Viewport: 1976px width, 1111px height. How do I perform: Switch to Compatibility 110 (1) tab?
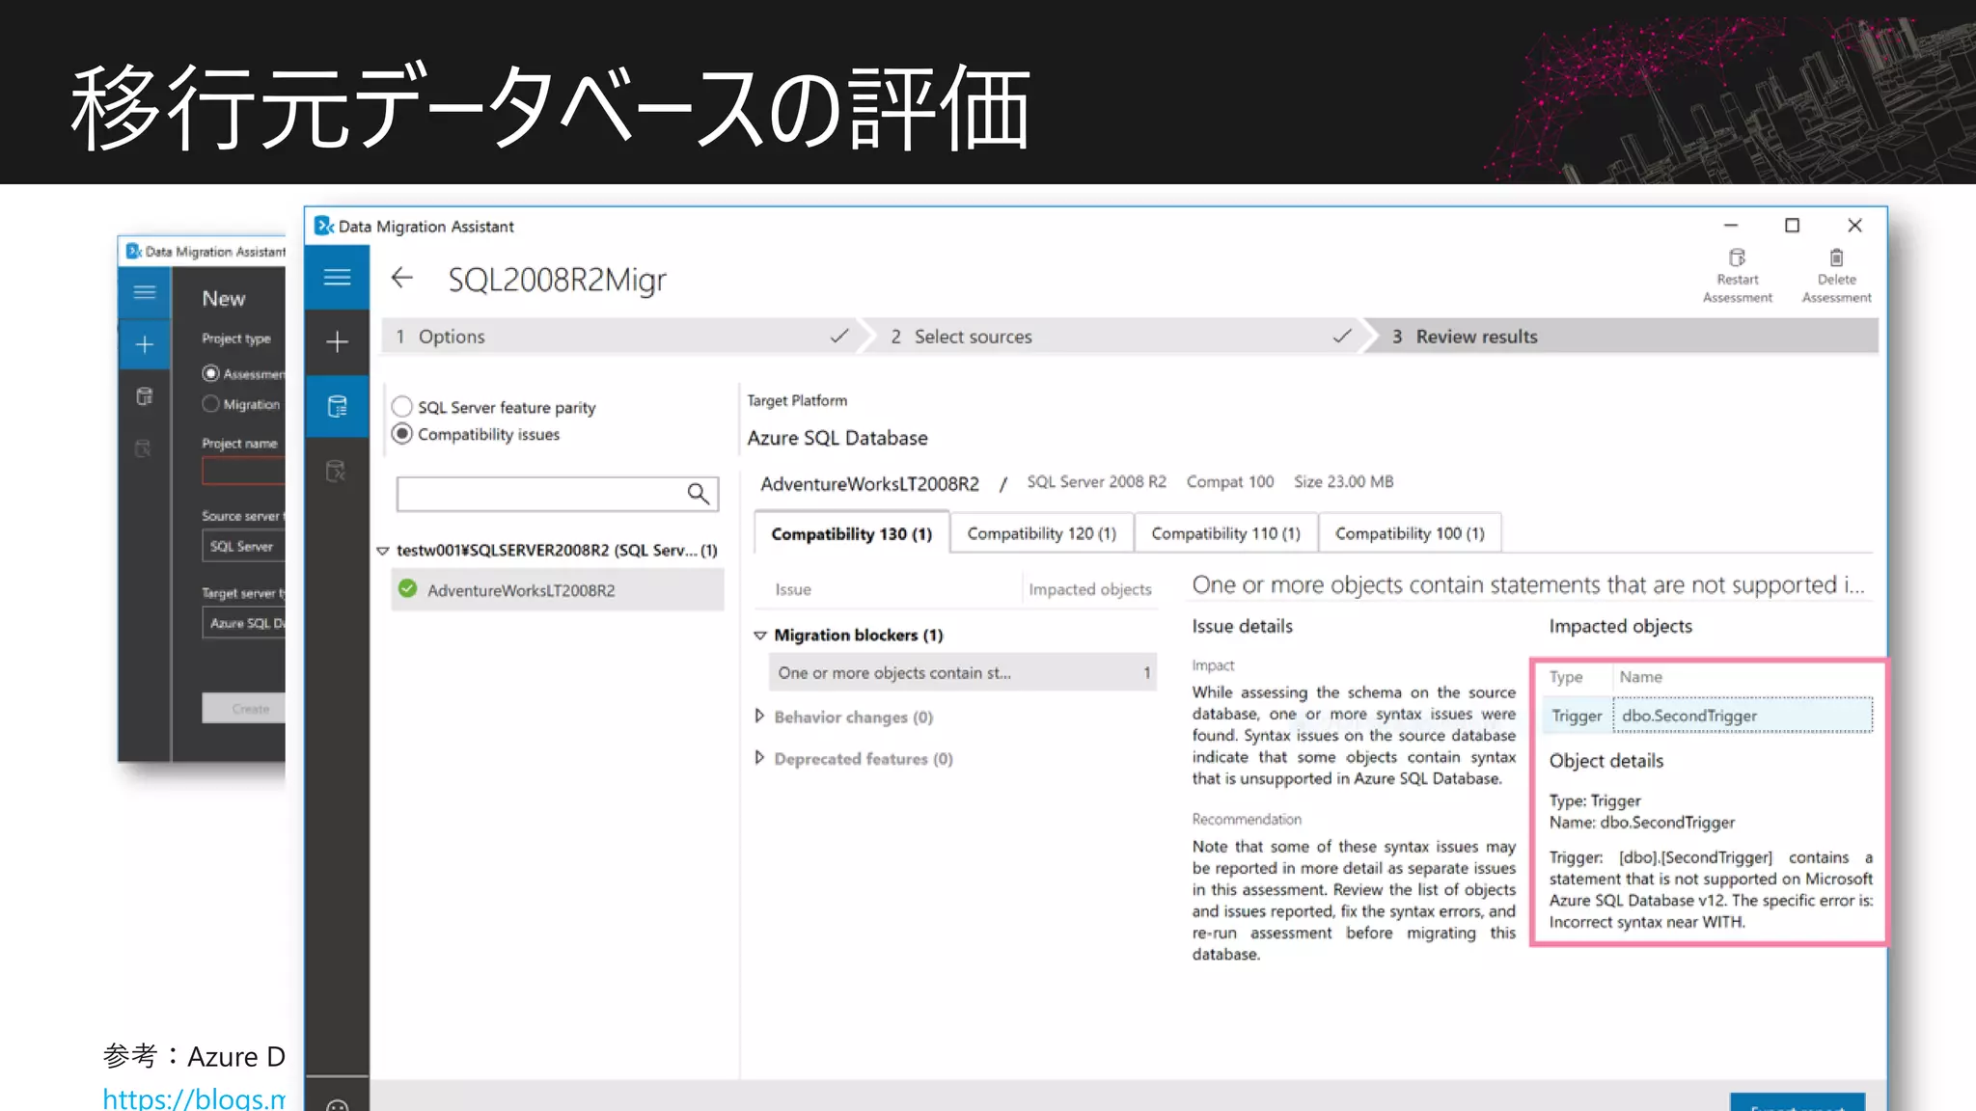1225,533
